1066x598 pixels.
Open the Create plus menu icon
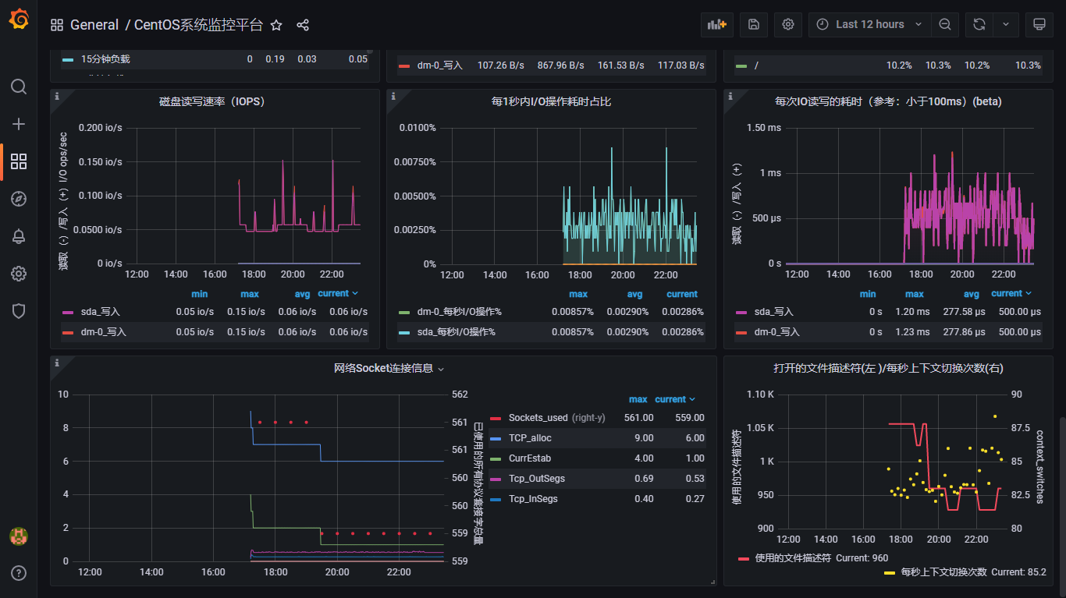[19, 124]
